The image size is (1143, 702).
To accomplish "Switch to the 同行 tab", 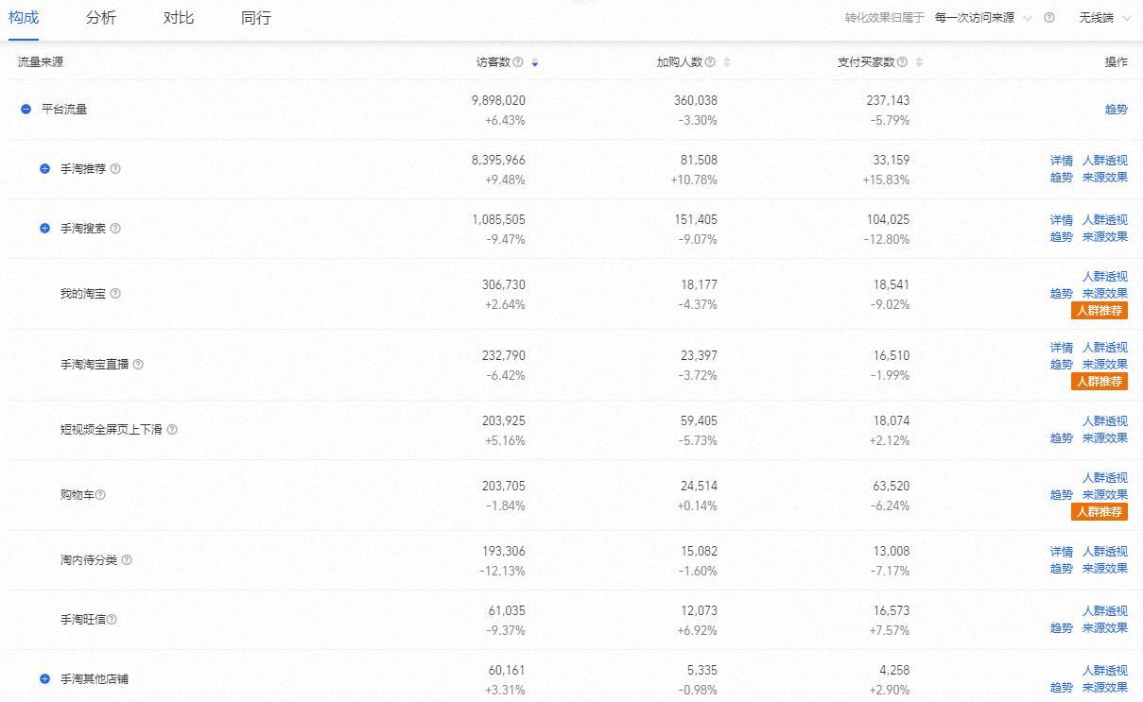I will point(255,18).
